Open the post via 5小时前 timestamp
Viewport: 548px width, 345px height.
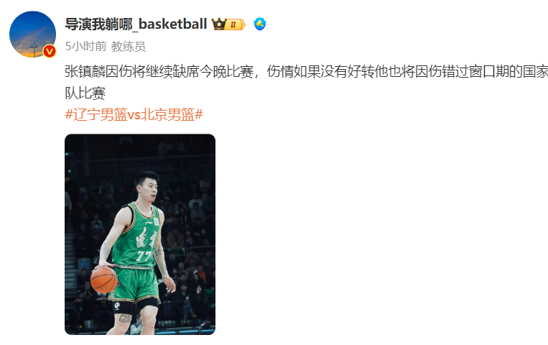(x=85, y=46)
